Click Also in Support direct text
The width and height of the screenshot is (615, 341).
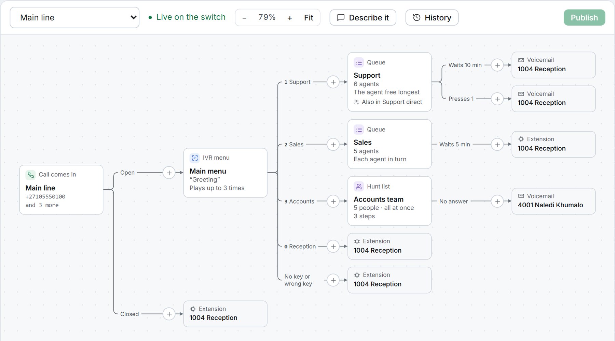coord(392,102)
